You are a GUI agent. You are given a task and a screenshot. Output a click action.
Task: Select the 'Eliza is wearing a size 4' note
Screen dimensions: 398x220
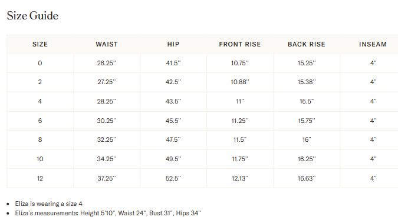point(48,204)
